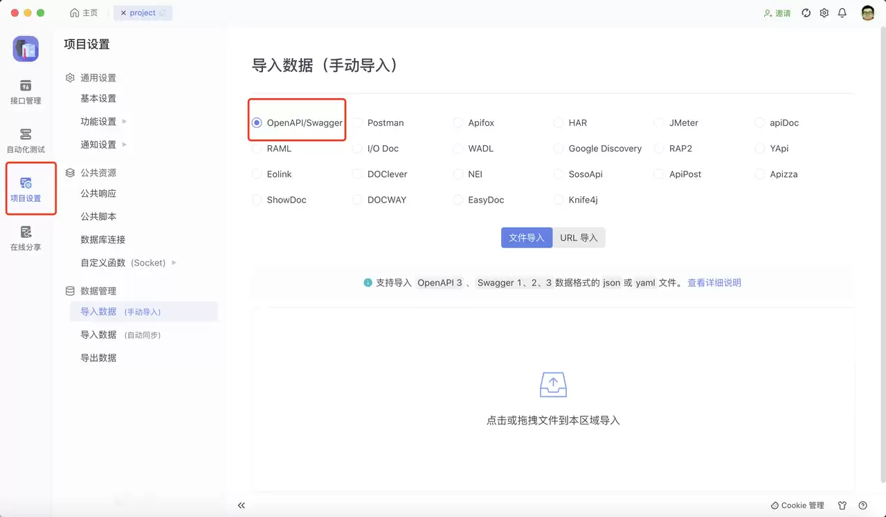The image size is (886, 517).
Task: Open 基本设置 menu item
Action: click(98, 99)
